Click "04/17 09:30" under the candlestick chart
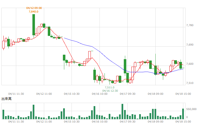 point(128,94)
